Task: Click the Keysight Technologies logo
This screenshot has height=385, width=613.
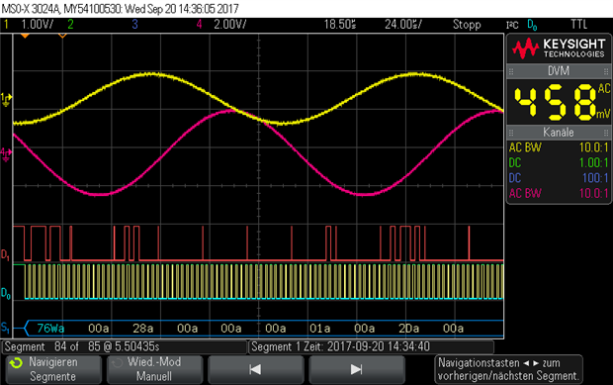Action: tap(559, 48)
